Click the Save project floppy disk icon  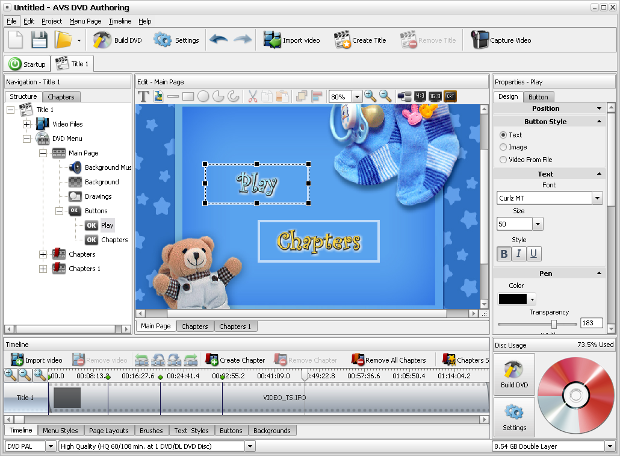(40, 40)
